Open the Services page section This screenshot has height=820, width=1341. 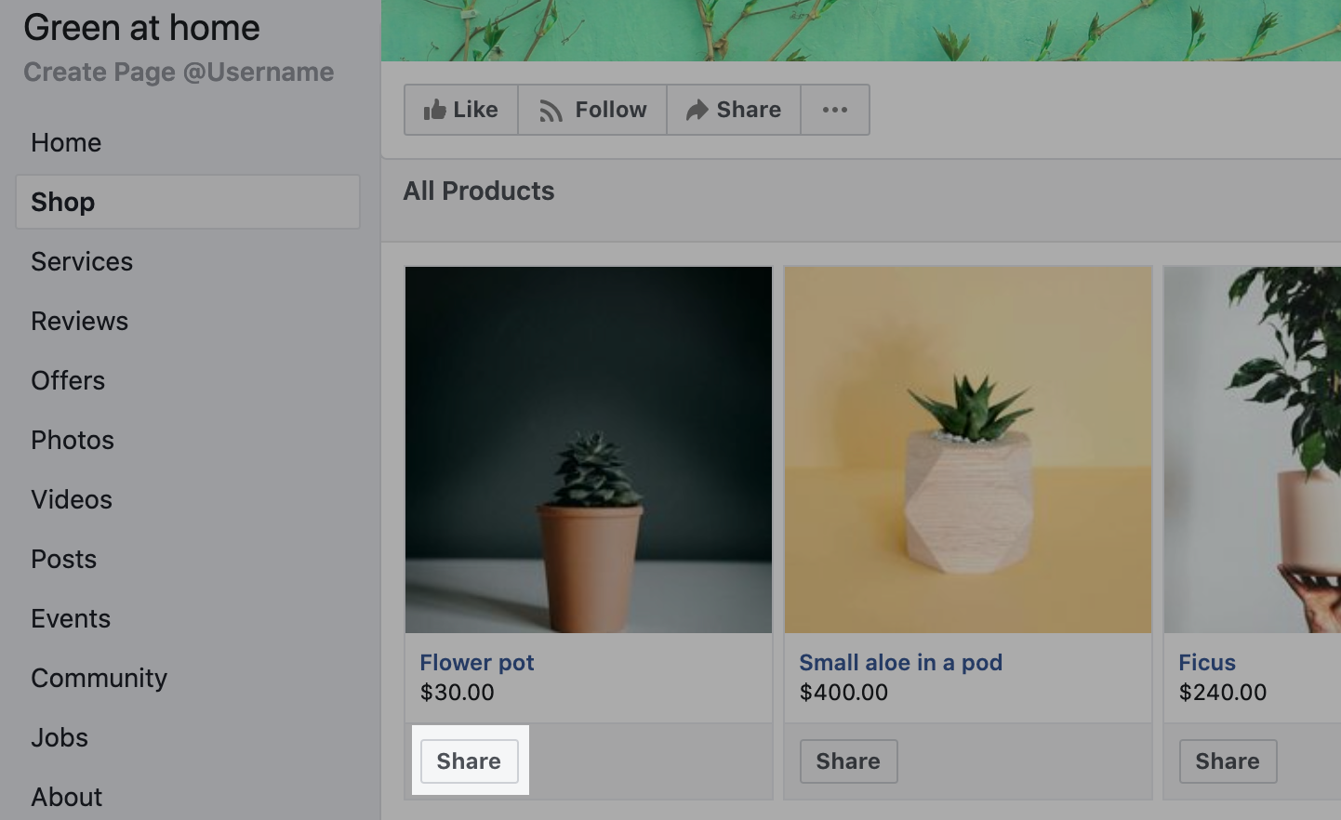81,261
